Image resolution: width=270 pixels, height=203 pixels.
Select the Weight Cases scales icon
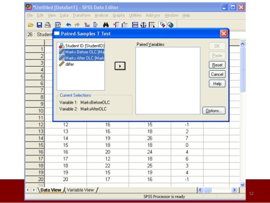pyautogui.click(x=143, y=25)
